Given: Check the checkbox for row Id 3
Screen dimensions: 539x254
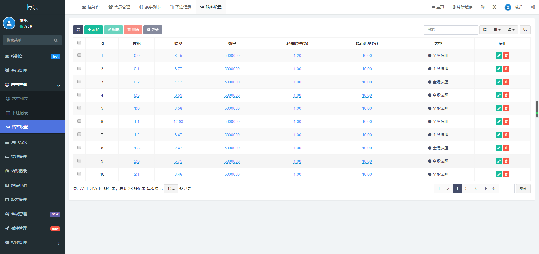Looking at the screenshot, I should [x=79, y=81].
